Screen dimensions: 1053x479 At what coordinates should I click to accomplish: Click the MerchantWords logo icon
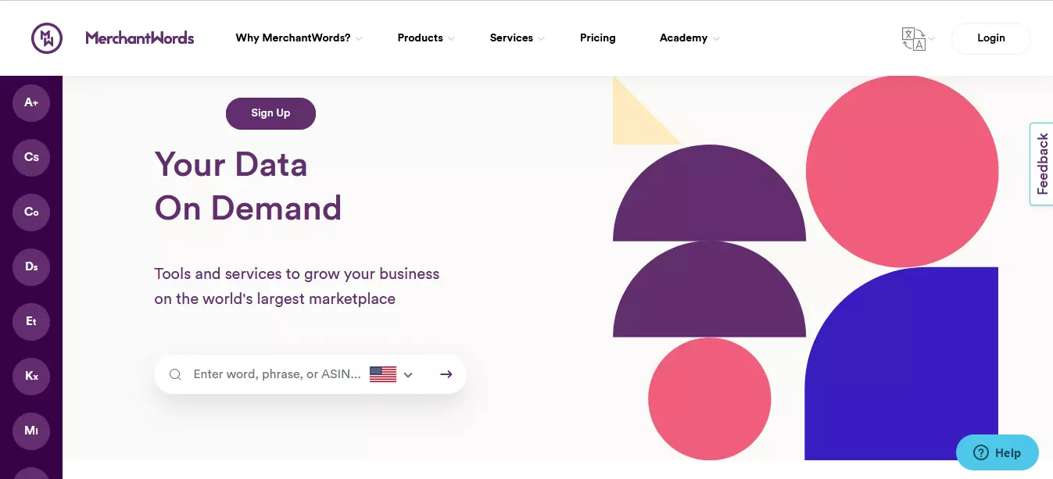tap(47, 38)
